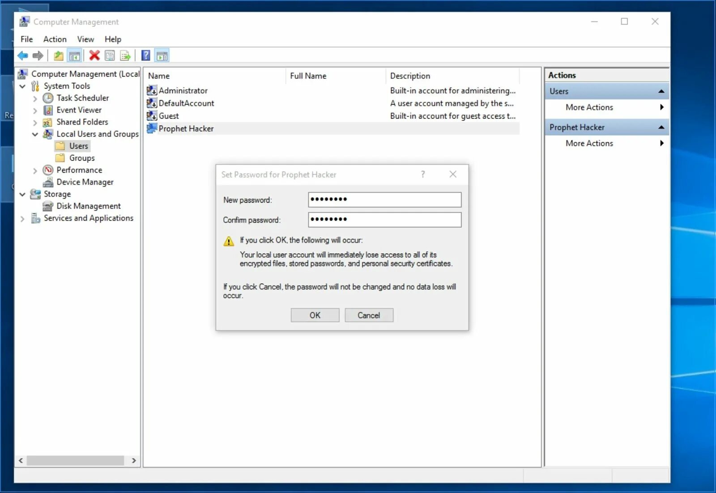The image size is (716, 493).
Task: Toggle the action pane visibility icon
Action: coord(162,55)
